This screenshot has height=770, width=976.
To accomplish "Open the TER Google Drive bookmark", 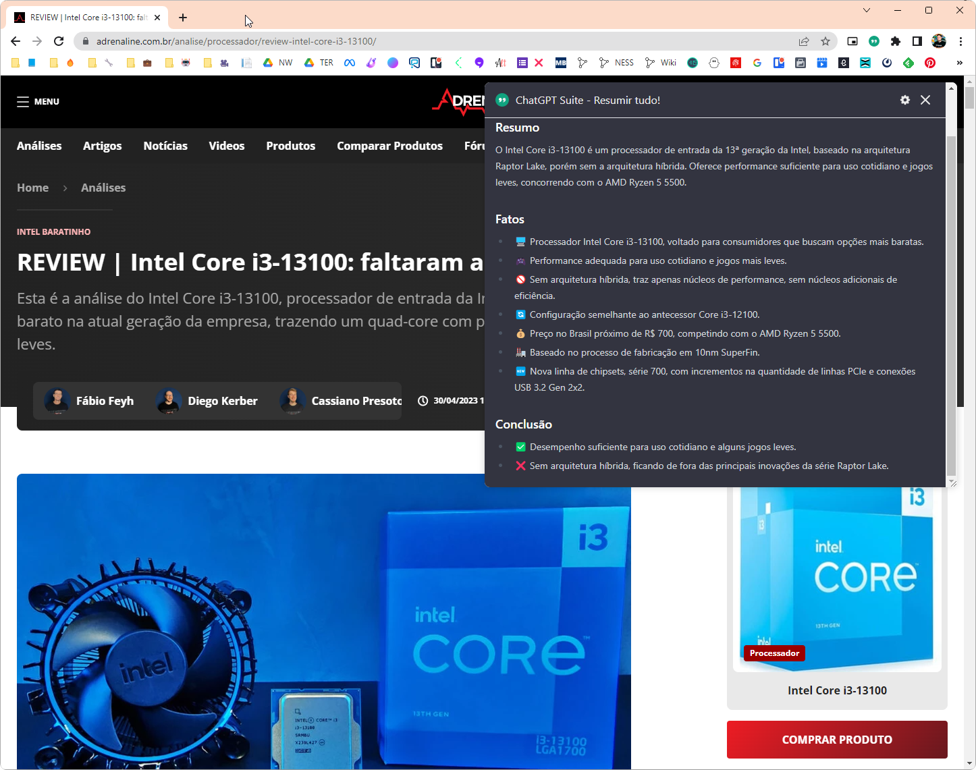I will (318, 63).
